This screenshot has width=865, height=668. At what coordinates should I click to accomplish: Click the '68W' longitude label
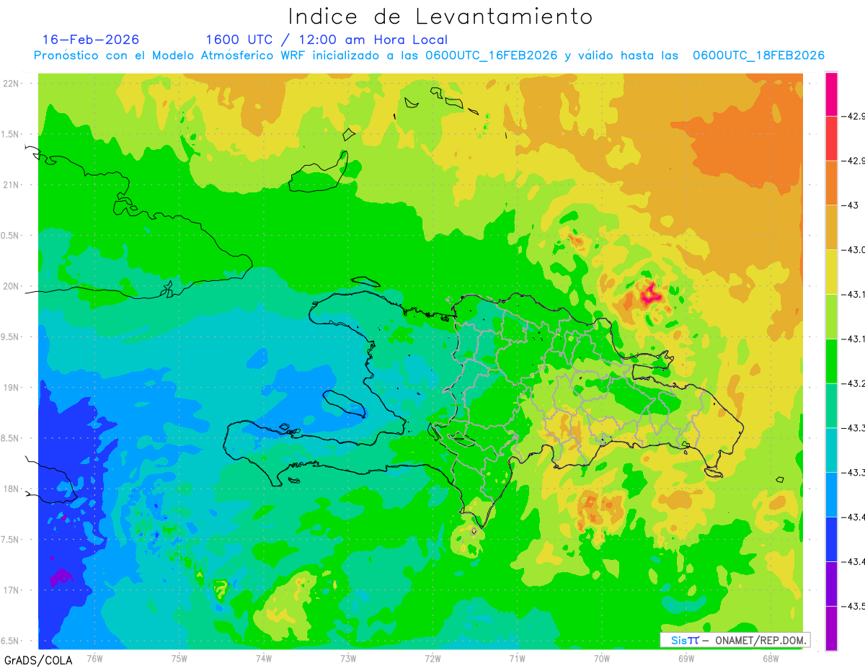(771, 658)
